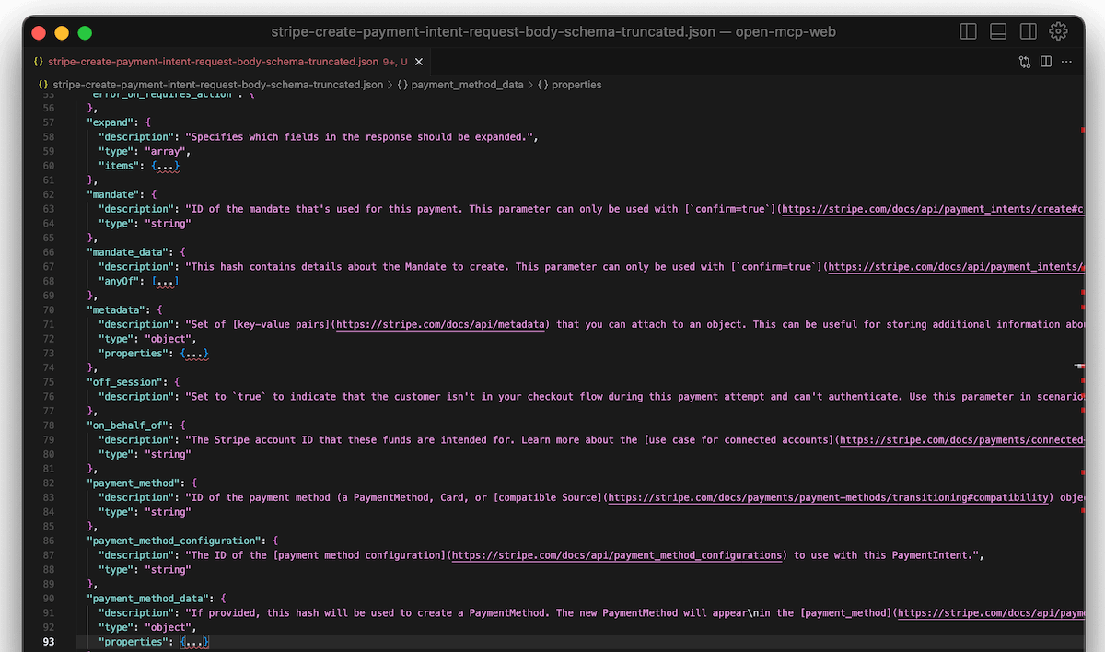Open the payment_method_data breadcrumb

point(460,85)
